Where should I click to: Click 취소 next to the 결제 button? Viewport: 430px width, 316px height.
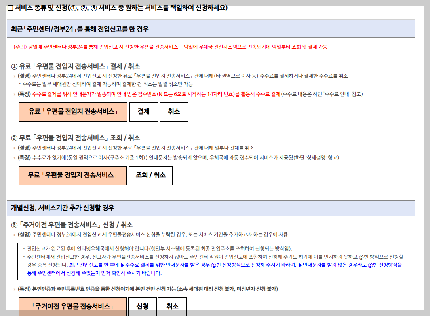pyautogui.click(x=174, y=112)
